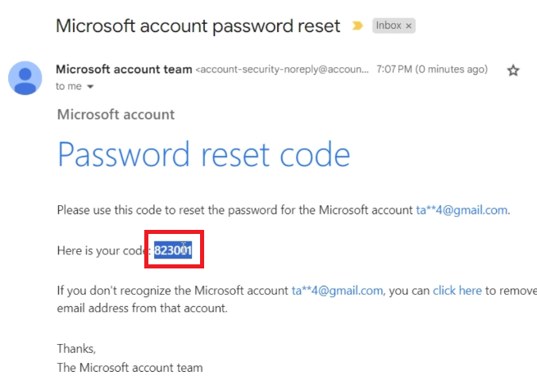Open the 'click here' removal link
Image resolution: width=537 pixels, height=376 pixels.
[x=457, y=291]
